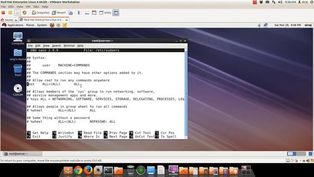This screenshot has width=314, height=177.
Task: Open VMware Help menu
Action: pyautogui.click(x=45, y=6)
